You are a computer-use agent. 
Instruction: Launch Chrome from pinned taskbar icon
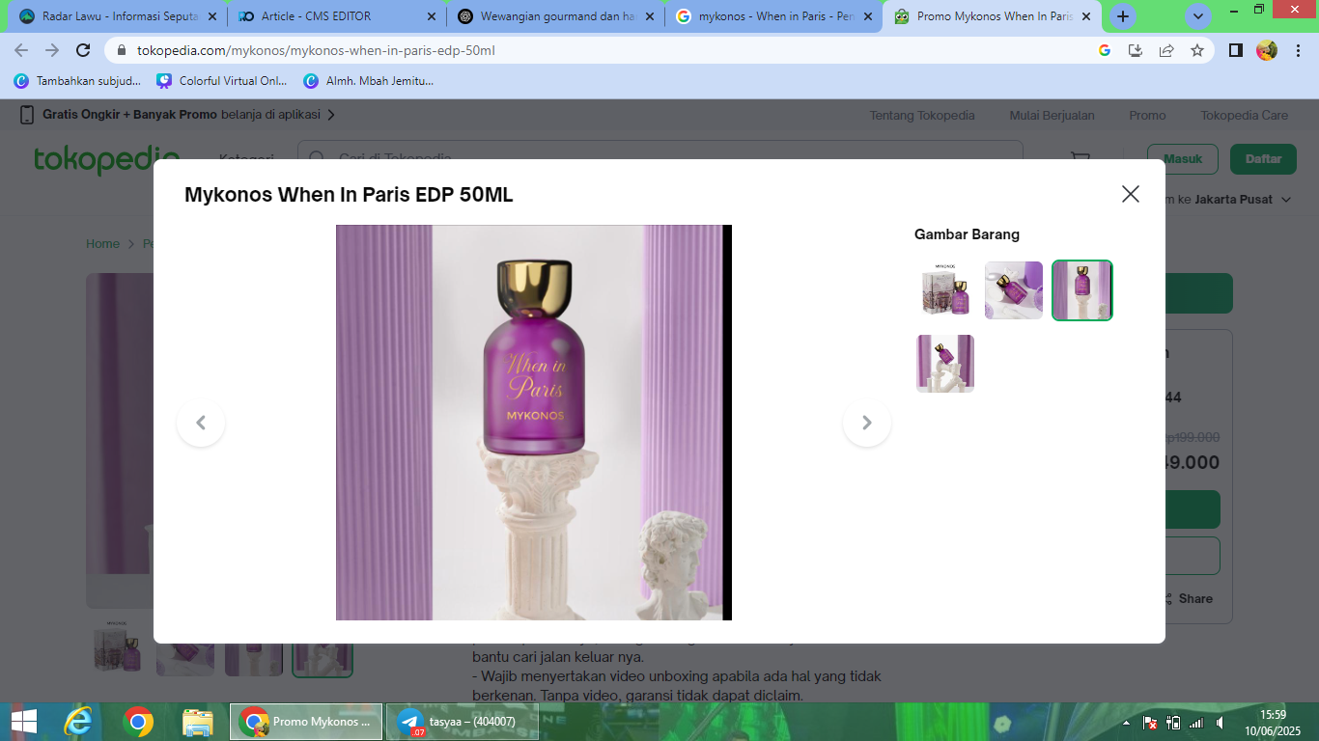click(138, 722)
